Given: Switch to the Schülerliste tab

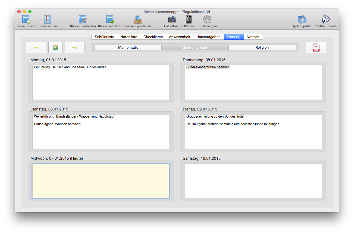Looking at the screenshot, I should pyautogui.click(x=104, y=37).
